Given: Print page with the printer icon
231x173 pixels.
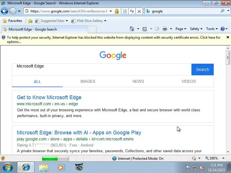Looking at the screenshot, I should [x=165, y=29].
